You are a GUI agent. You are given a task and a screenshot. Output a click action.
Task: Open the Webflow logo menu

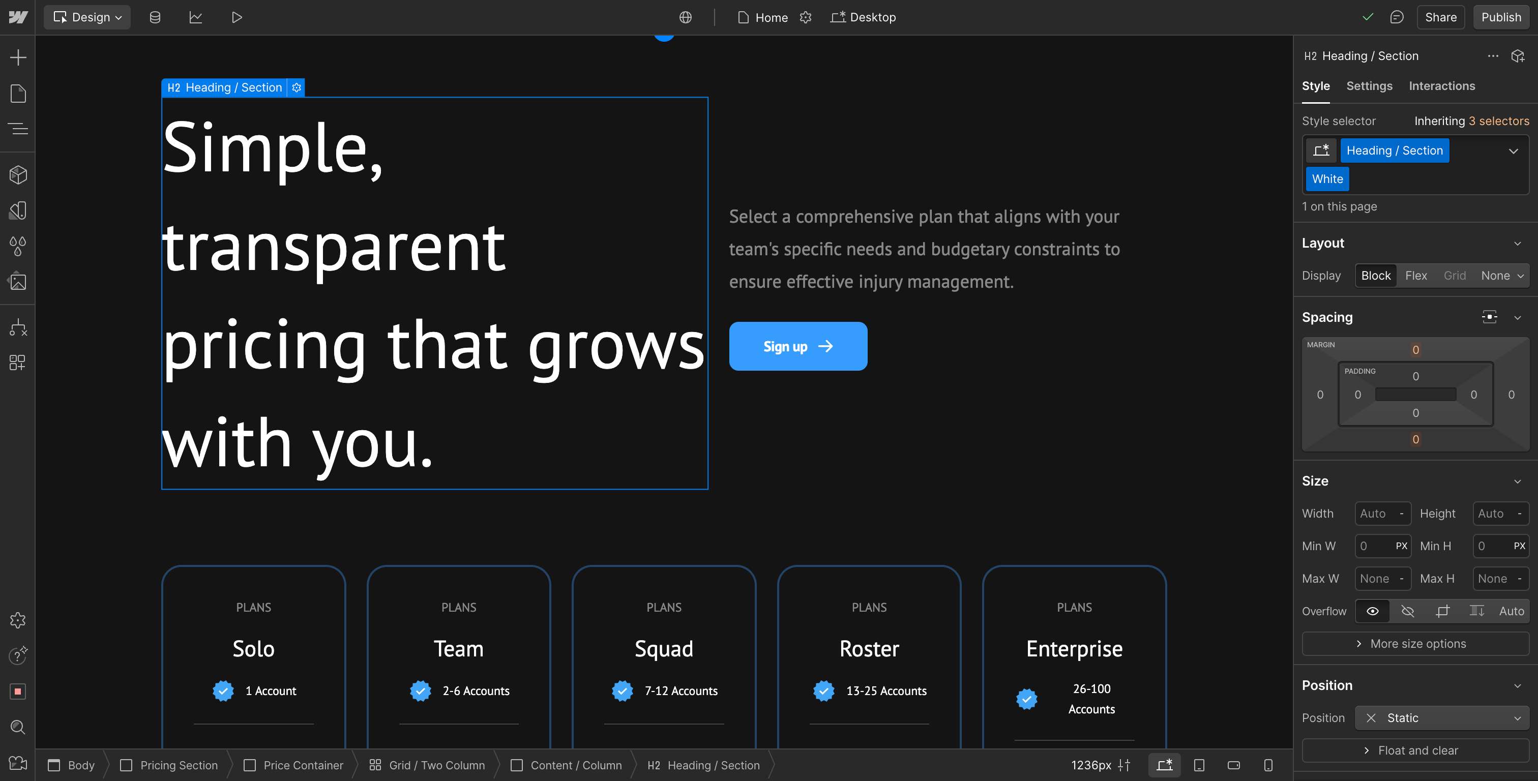click(x=18, y=17)
